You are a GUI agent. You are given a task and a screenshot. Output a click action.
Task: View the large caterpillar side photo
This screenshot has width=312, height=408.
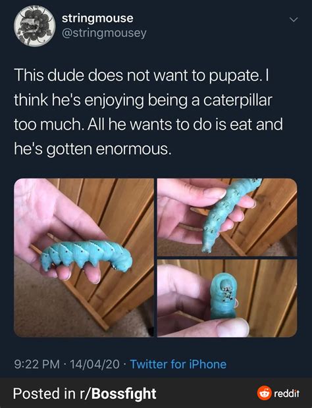point(84,257)
